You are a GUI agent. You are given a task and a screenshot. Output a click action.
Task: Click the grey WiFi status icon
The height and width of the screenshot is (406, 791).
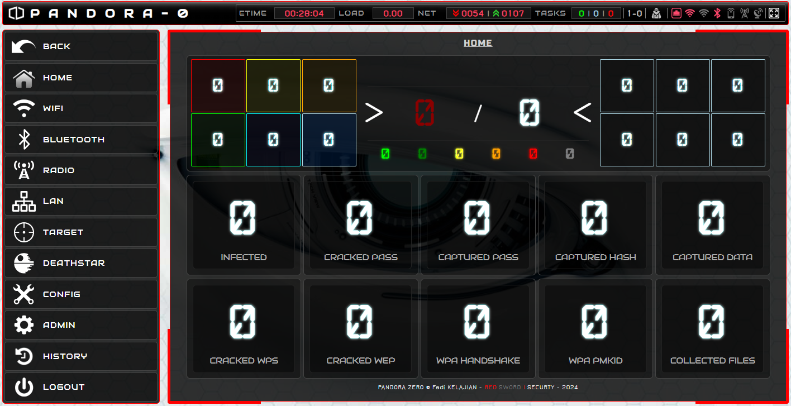pyautogui.click(x=704, y=13)
